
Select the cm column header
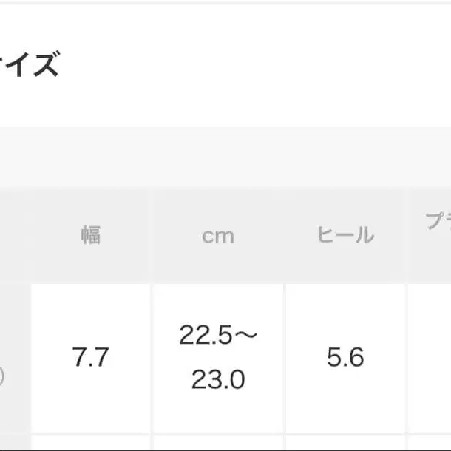point(218,235)
